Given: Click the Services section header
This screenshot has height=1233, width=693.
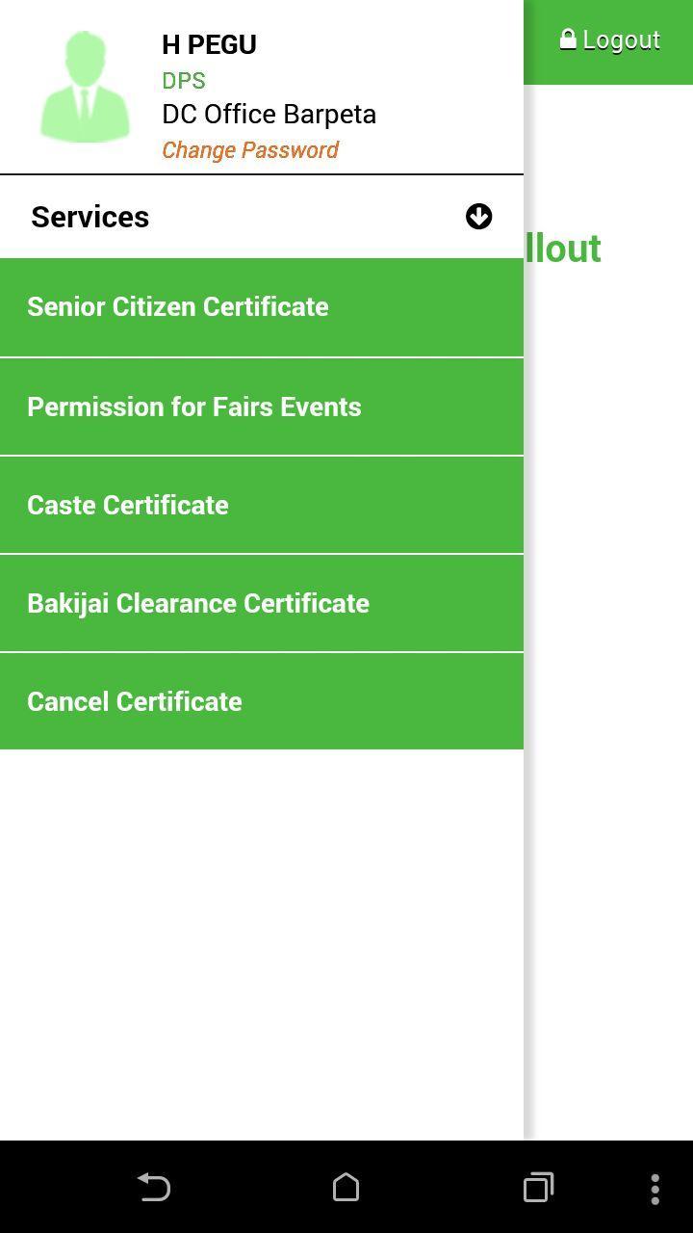Looking at the screenshot, I should pyautogui.click(x=90, y=217).
